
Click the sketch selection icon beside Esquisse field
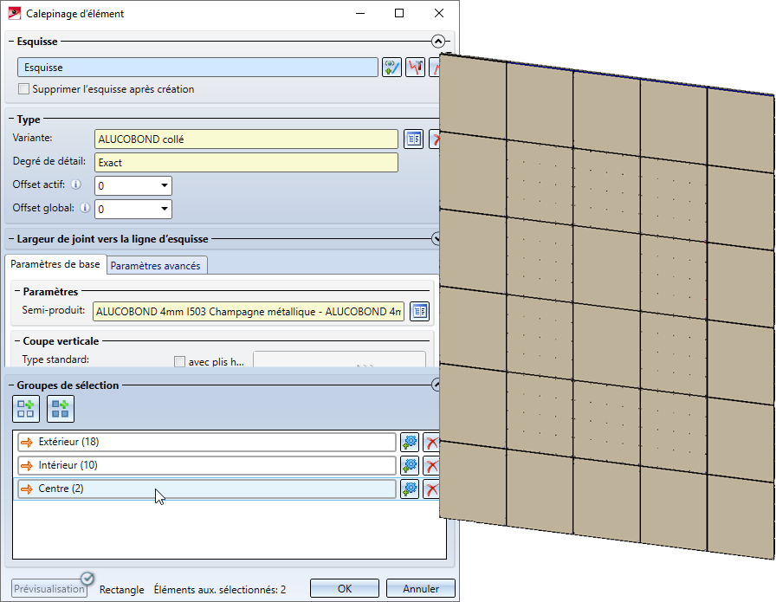[x=392, y=68]
